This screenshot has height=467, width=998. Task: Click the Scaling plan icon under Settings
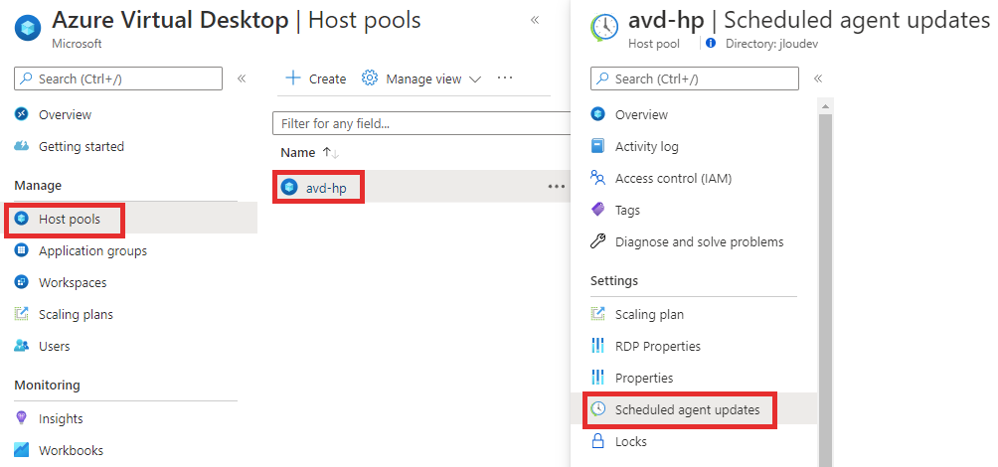pyautogui.click(x=597, y=314)
